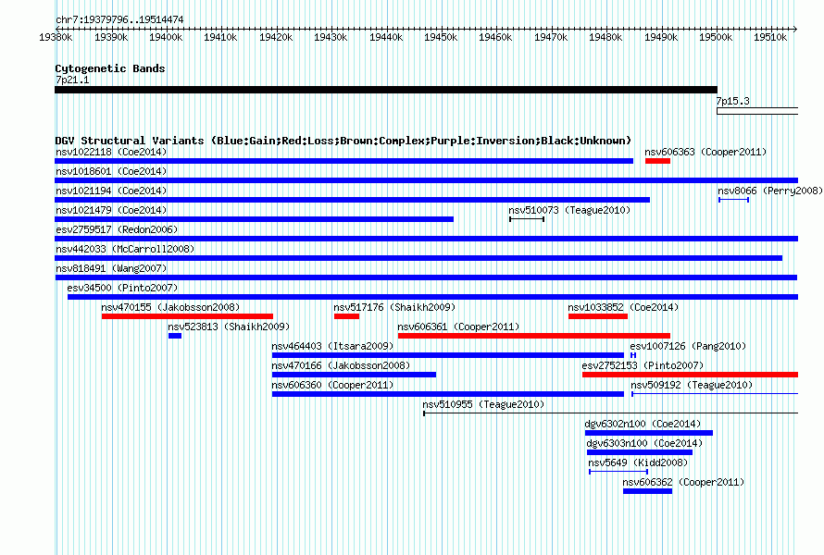Open variant nsv1033852 (Coe2014) label
Screen dimensions: 824x555
pyautogui.click(x=623, y=307)
